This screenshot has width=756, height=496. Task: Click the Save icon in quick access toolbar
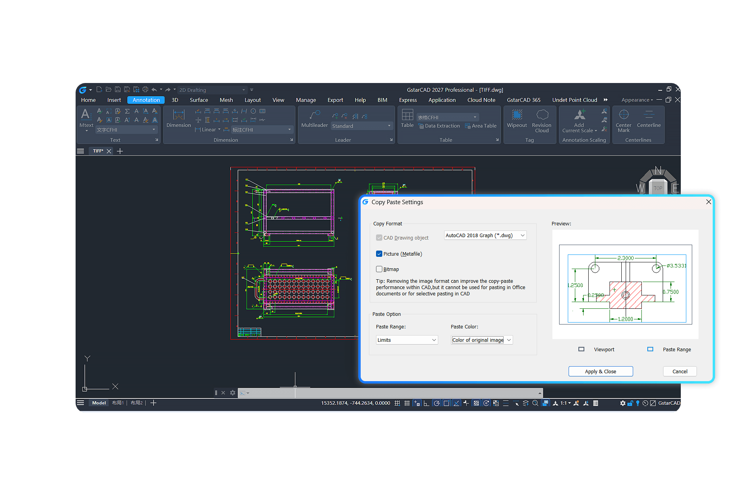point(117,90)
